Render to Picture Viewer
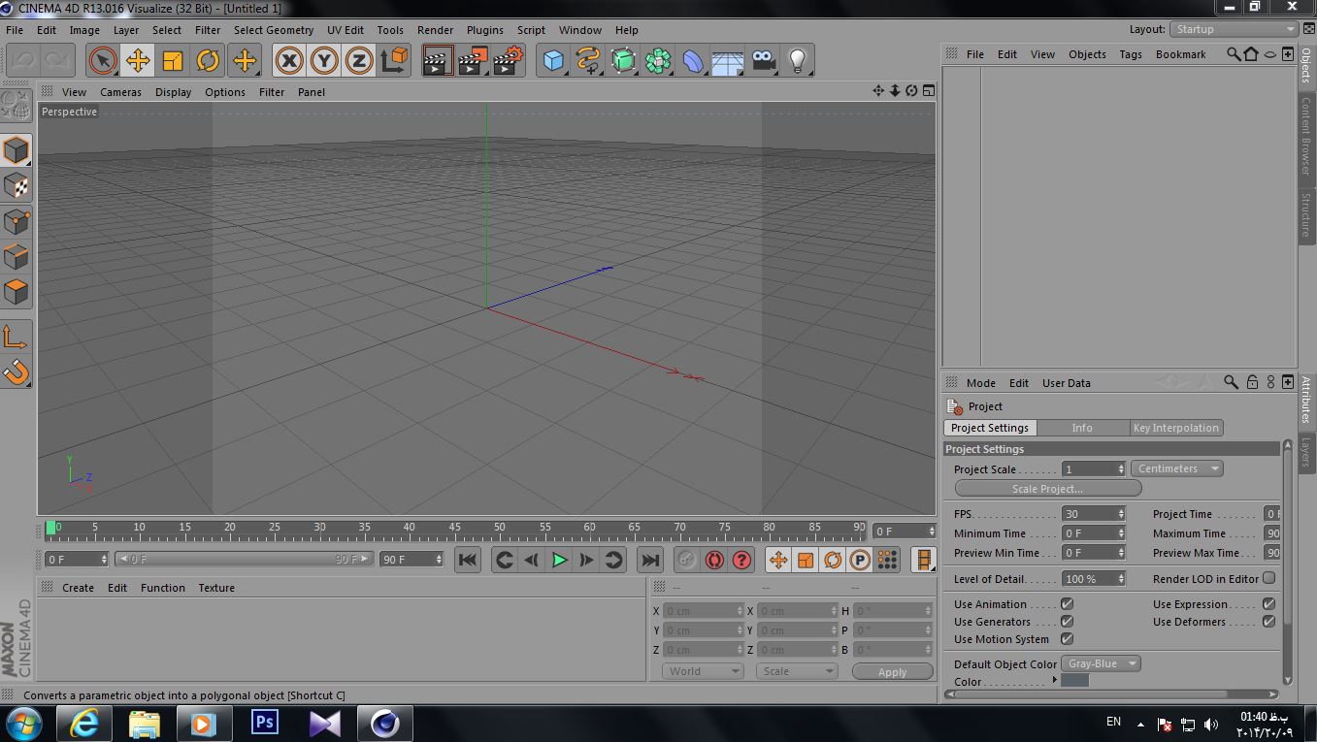The image size is (1317, 742). [x=473, y=61]
